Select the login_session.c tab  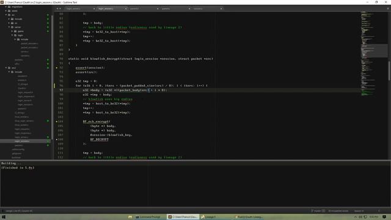tap(111, 9)
